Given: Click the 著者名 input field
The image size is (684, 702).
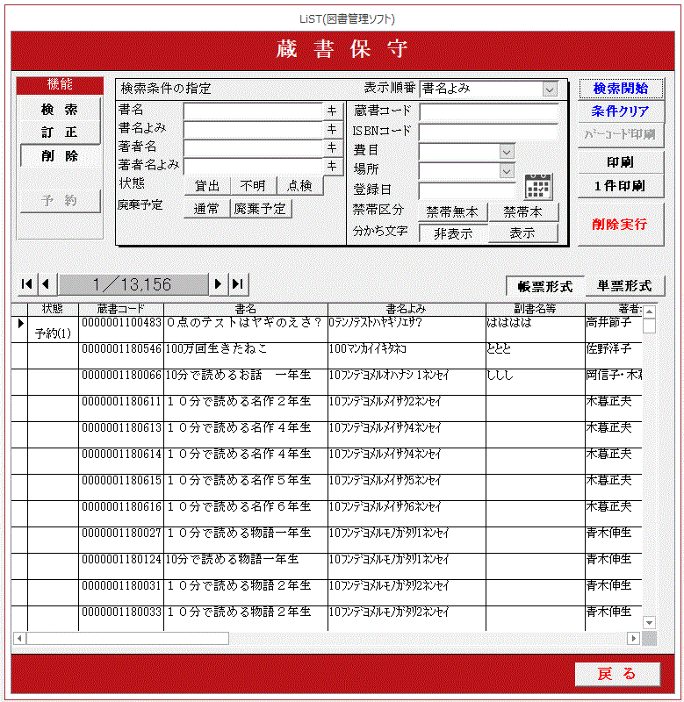Looking at the screenshot, I should 253,147.
